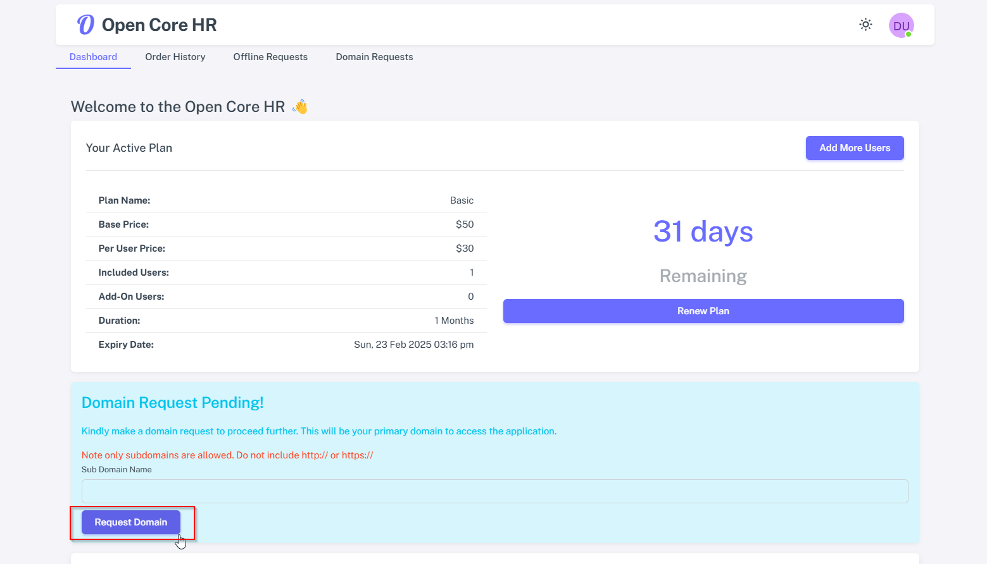This screenshot has width=987, height=564.
Task: Click the Your Active Plan heading
Action: click(129, 148)
